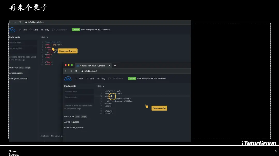Click the JSFiddle cloud logo in back window
Viewport: 279px width, 156px height.
(x=12, y=30)
